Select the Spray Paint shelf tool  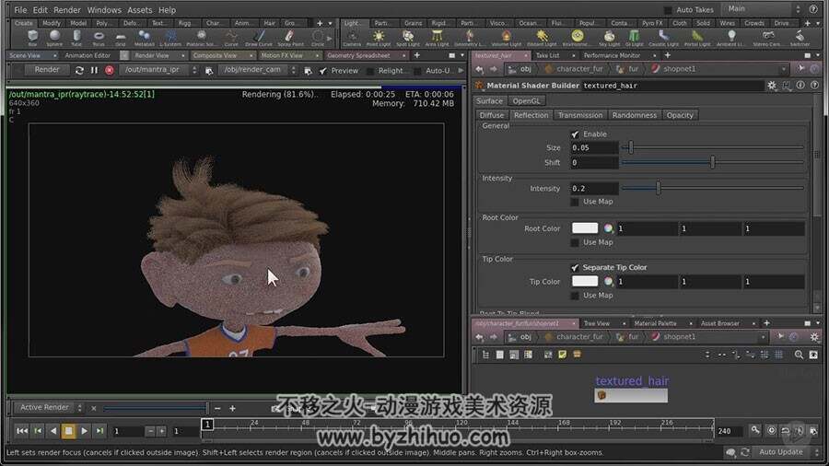[x=290, y=37]
